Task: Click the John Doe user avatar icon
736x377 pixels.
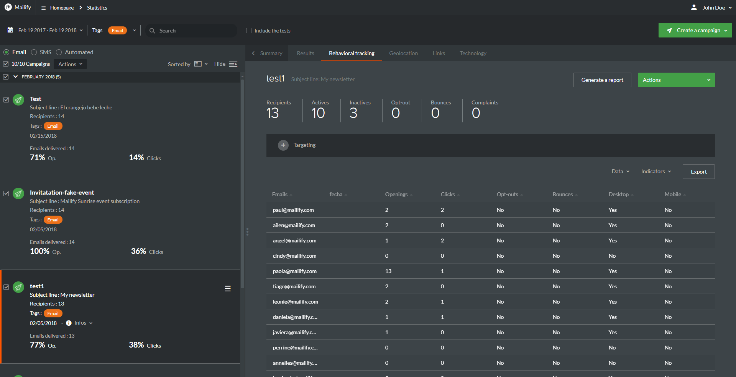Action: 694,7
